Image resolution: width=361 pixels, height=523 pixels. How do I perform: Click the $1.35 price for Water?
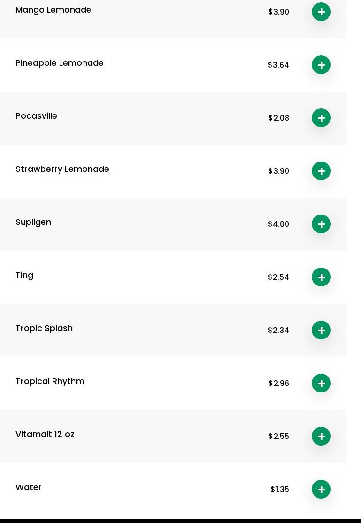280,489
